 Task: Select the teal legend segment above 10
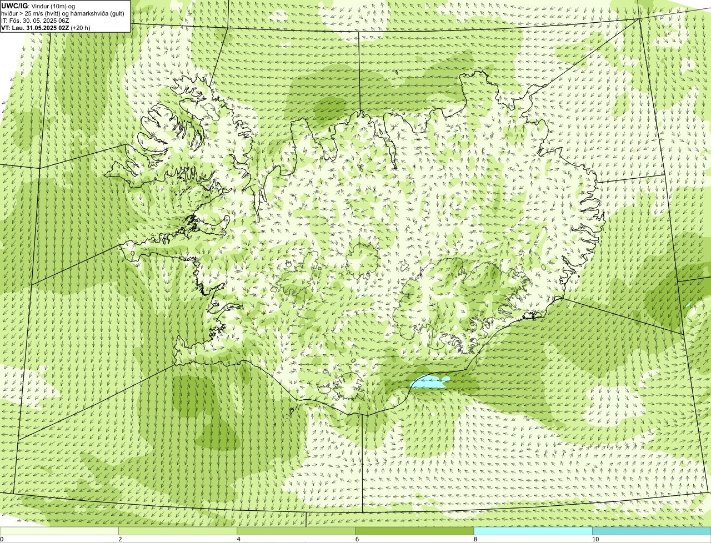coord(652,531)
